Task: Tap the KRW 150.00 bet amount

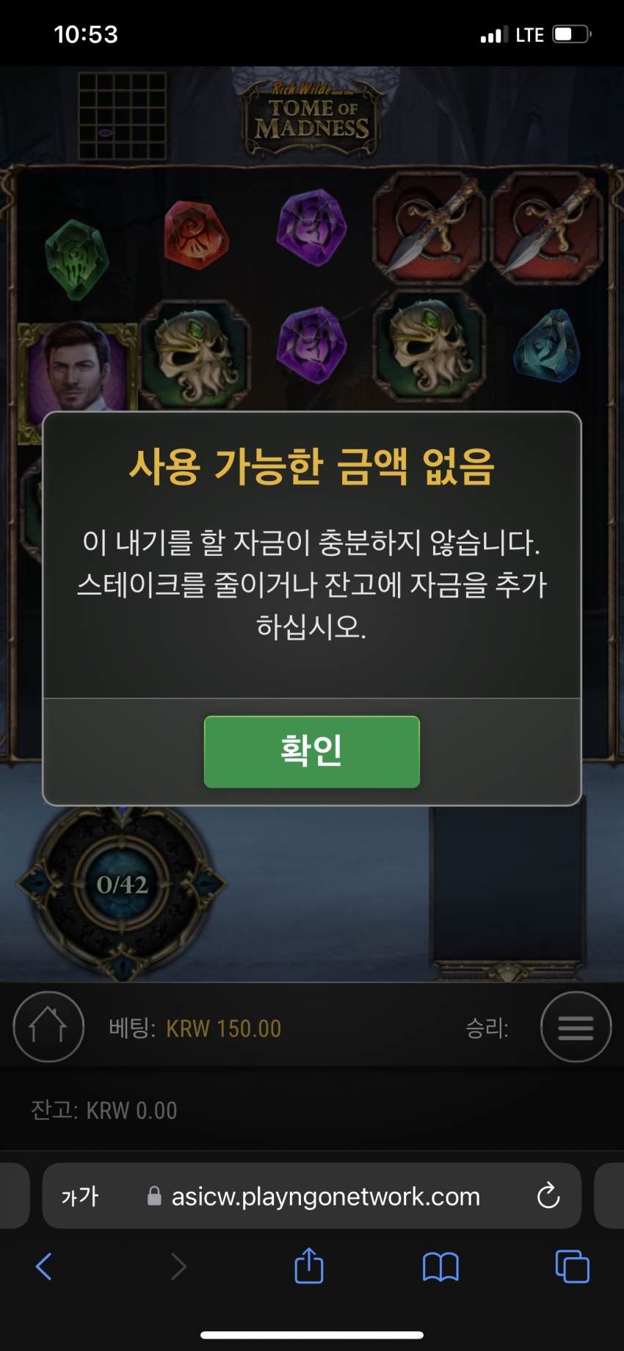Action: tap(224, 1029)
